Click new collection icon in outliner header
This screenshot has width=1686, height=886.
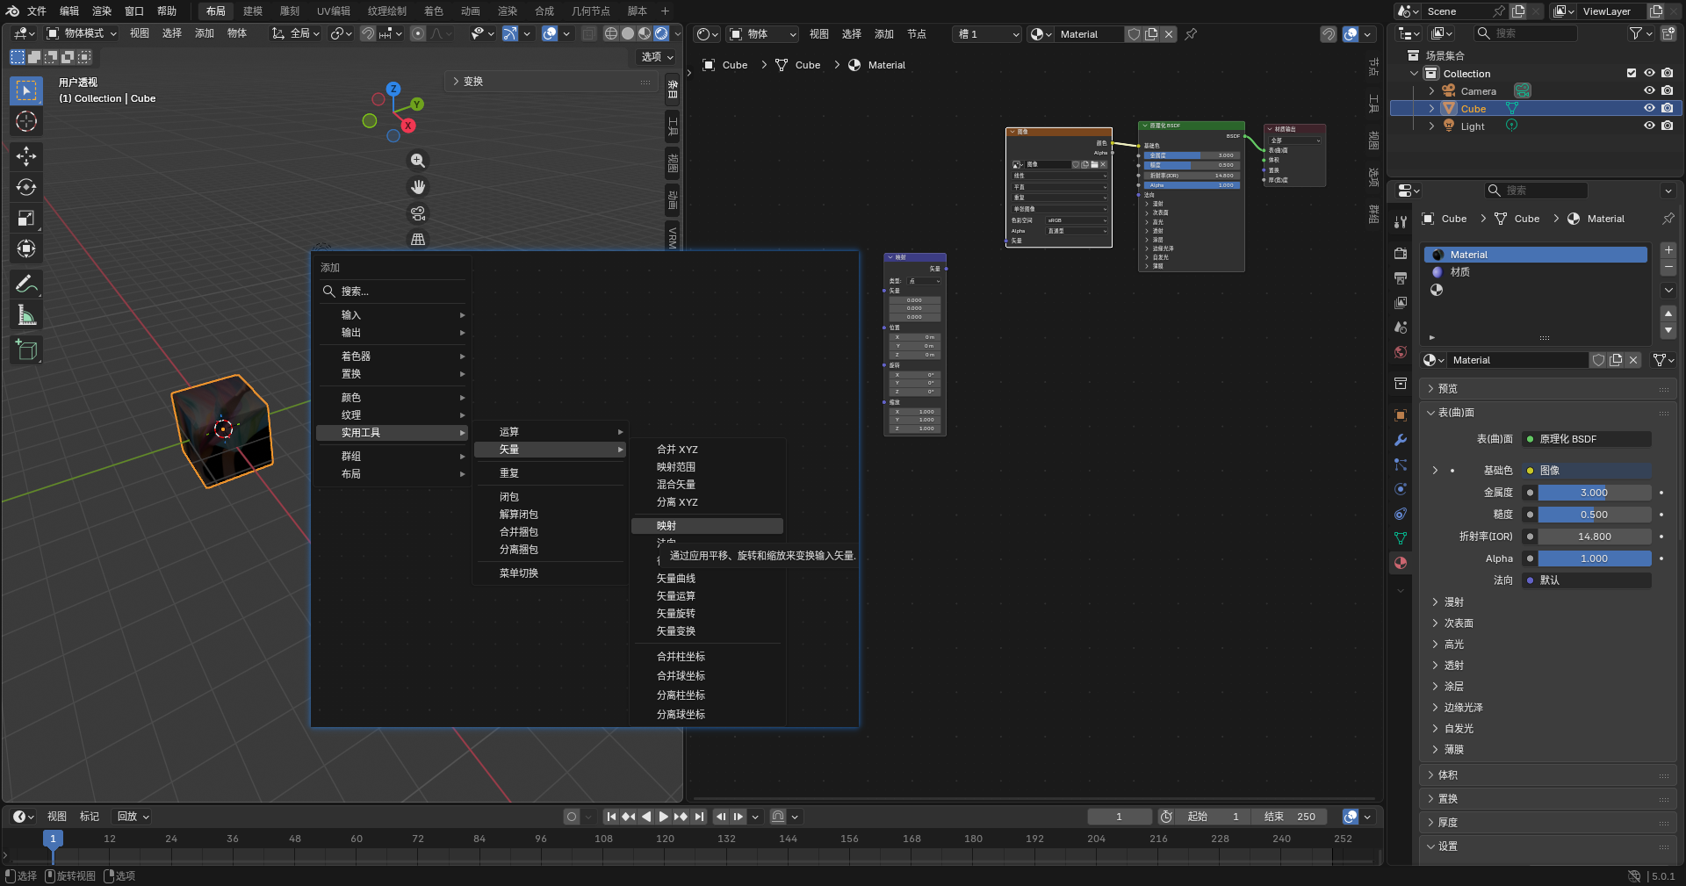[x=1668, y=33]
